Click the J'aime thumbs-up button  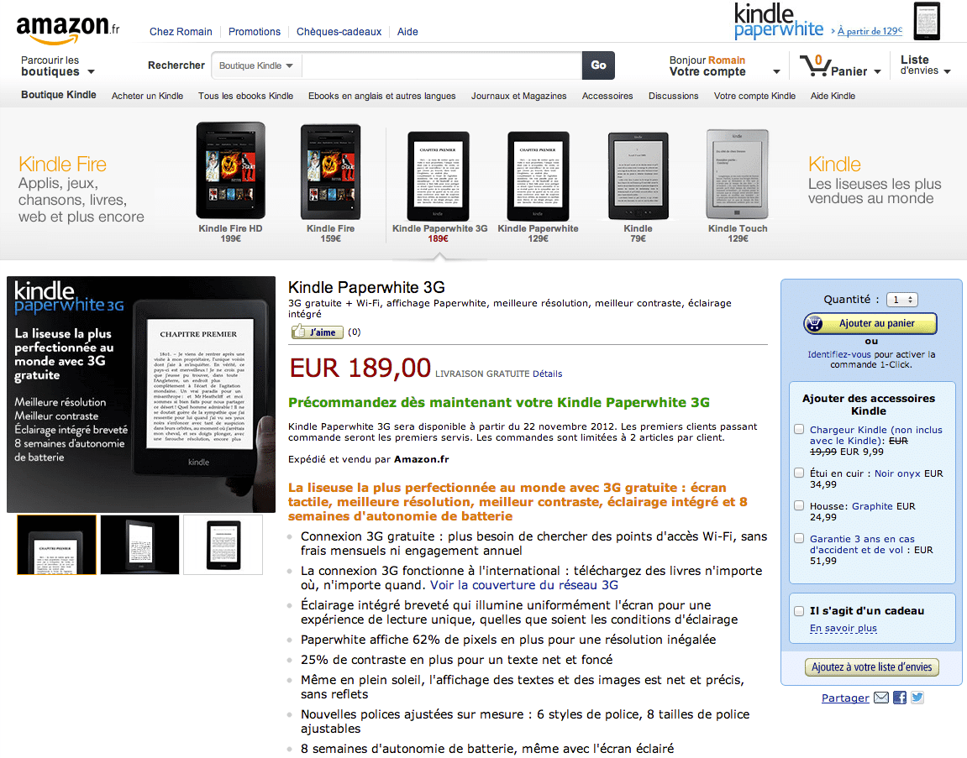(317, 332)
